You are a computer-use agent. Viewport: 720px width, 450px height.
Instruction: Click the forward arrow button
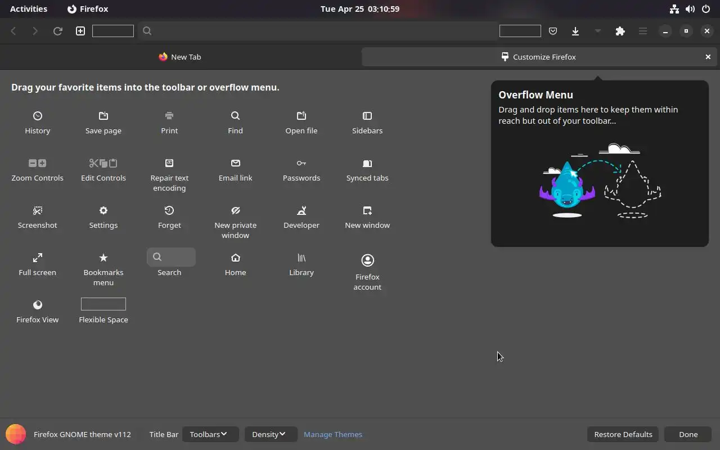[35, 31]
